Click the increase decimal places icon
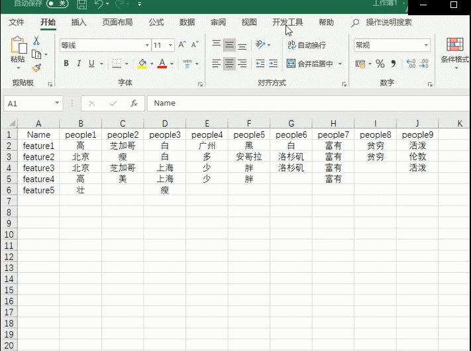The height and width of the screenshot is (351, 471). click(411, 64)
